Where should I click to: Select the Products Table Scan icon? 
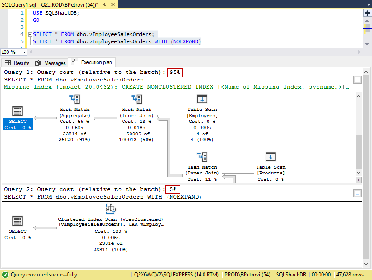(270, 157)
